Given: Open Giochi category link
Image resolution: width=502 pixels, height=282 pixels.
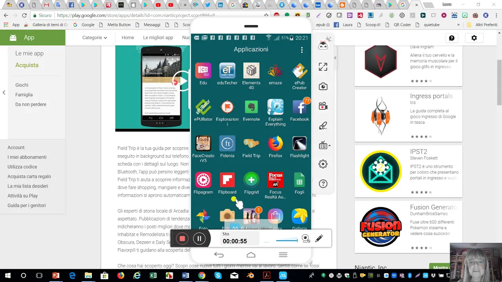Looking at the screenshot, I should [x=22, y=85].
